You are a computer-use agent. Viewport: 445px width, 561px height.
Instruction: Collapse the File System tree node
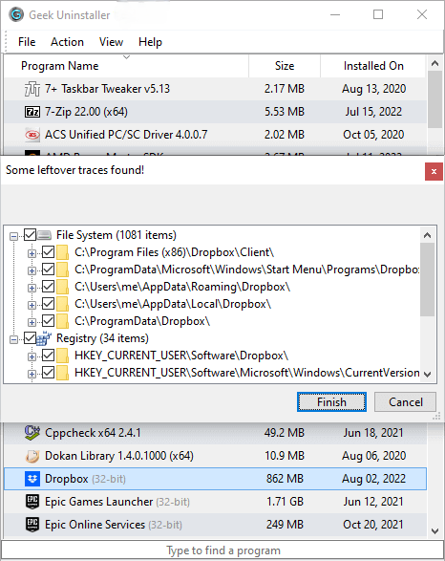point(13,236)
